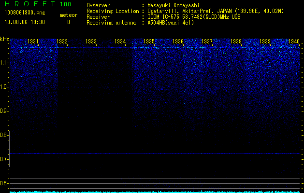The height and width of the screenshot is (193, 304).
Task: Click the cyan signal level strip at bottom
Action: pyautogui.click(x=155, y=192)
